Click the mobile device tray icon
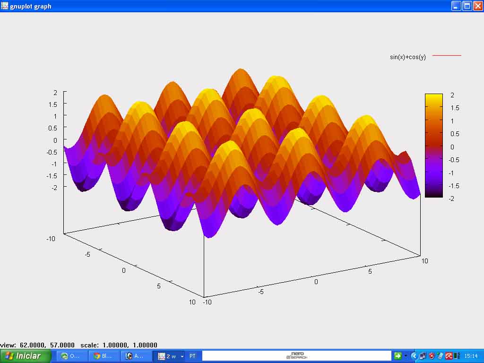Screen dimensions: 484x363 click(x=440, y=355)
